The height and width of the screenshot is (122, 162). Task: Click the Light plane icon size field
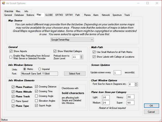pyautogui.click(x=106, y=97)
